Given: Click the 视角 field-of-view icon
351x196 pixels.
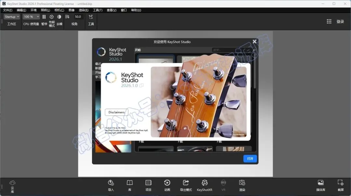Looking at the screenshot, I should (67, 17).
